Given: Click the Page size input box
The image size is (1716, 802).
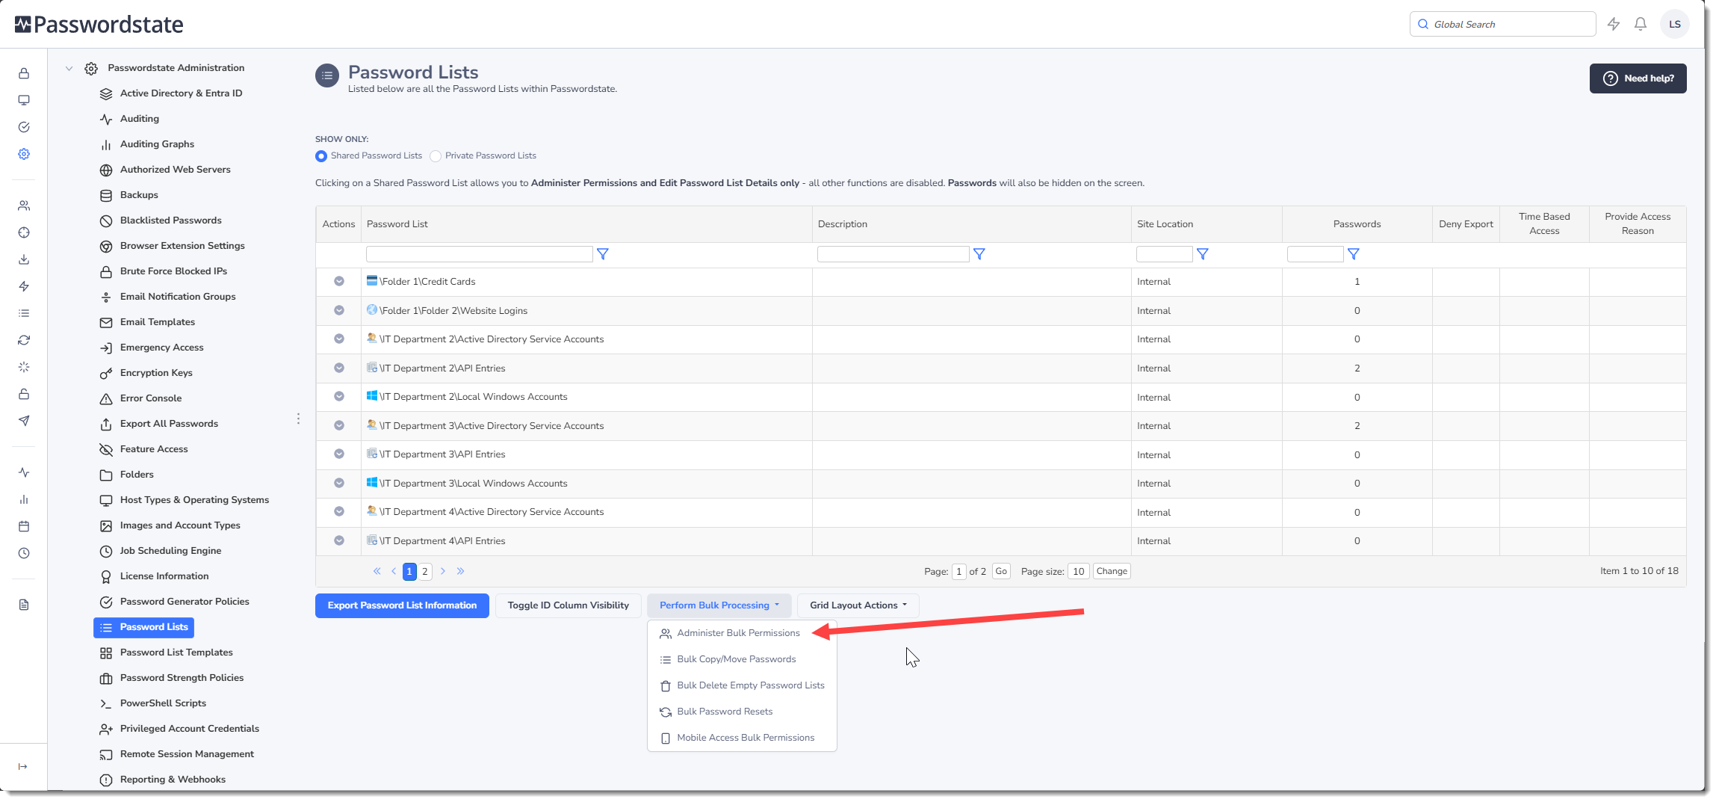Looking at the screenshot, I should pos(1079,571).
